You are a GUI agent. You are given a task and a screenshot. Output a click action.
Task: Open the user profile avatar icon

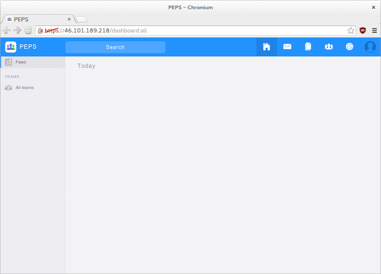pos(370,47)
